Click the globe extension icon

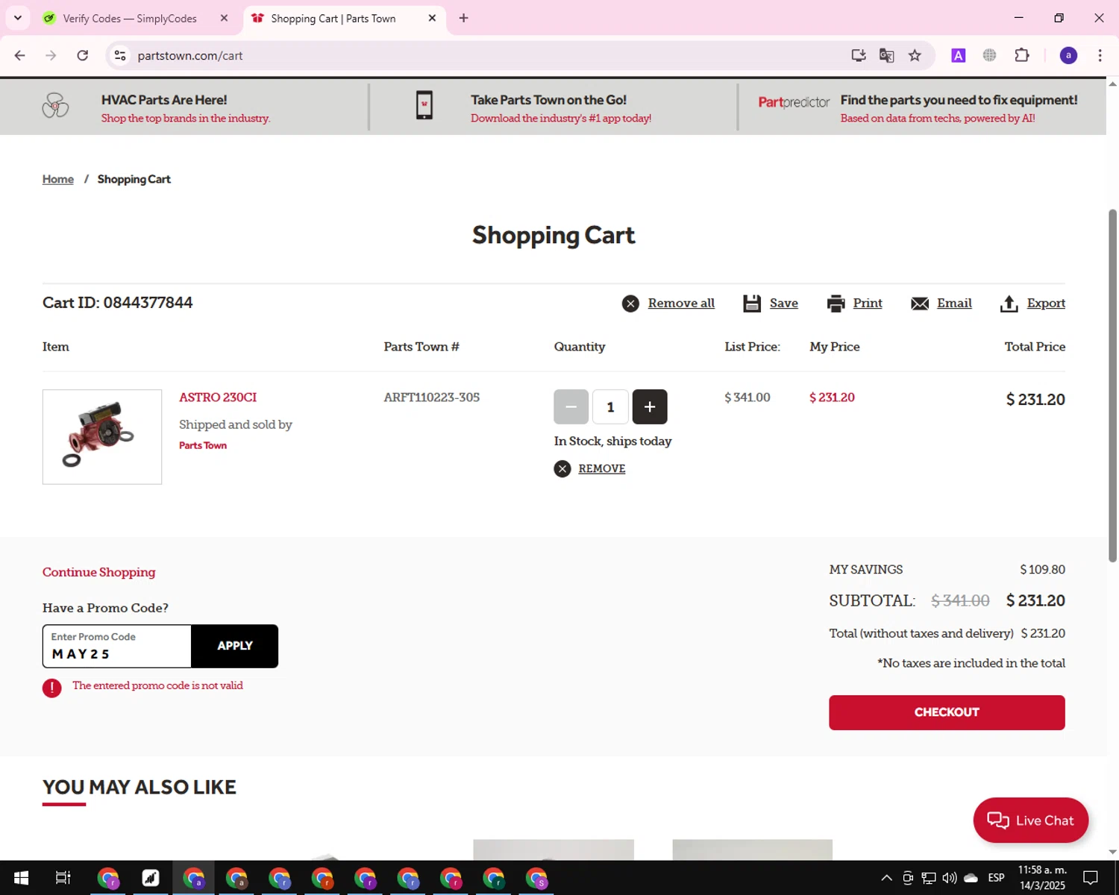(x=990, y=55)
